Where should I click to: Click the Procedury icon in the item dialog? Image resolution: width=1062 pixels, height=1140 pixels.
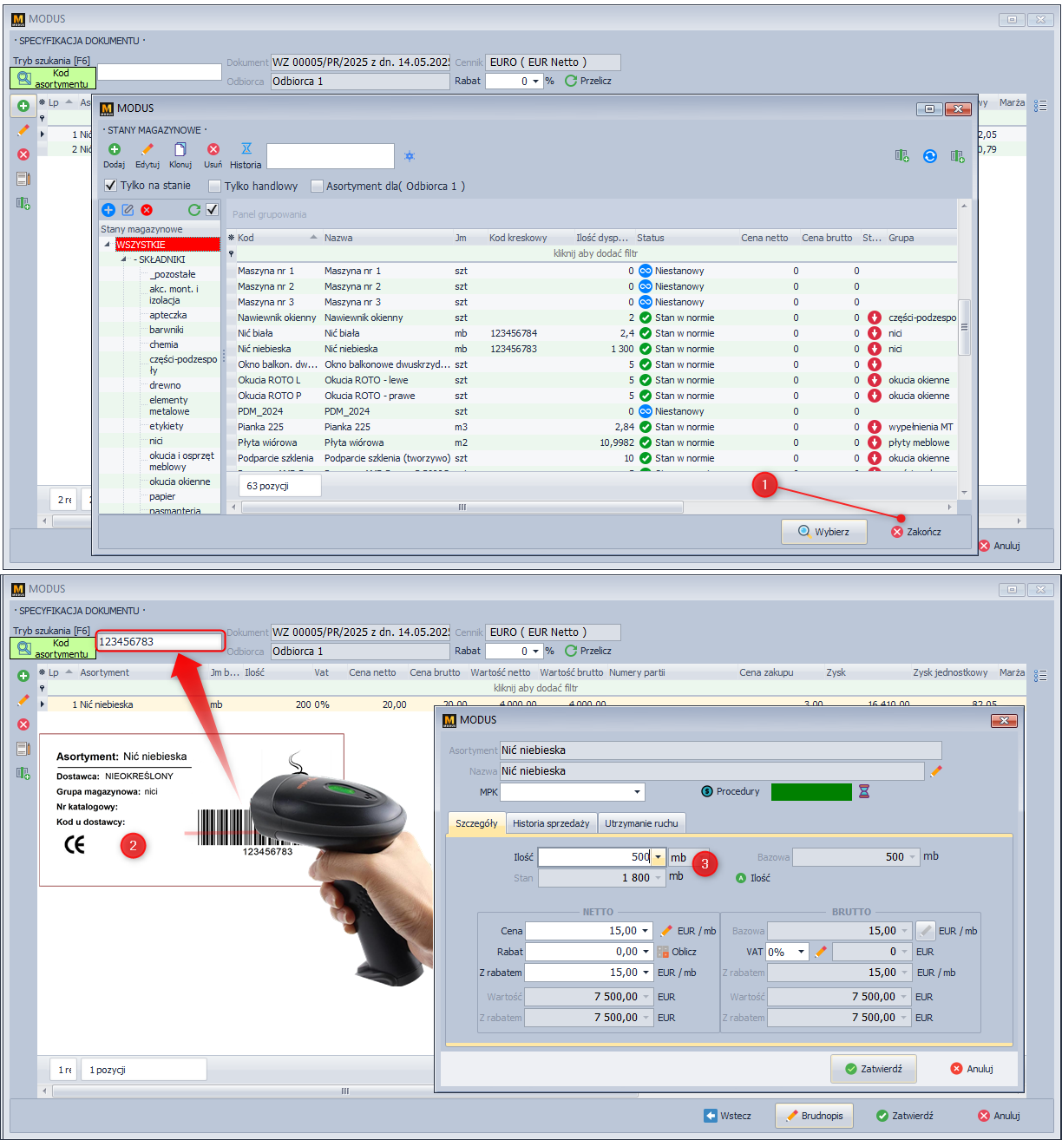707,791
